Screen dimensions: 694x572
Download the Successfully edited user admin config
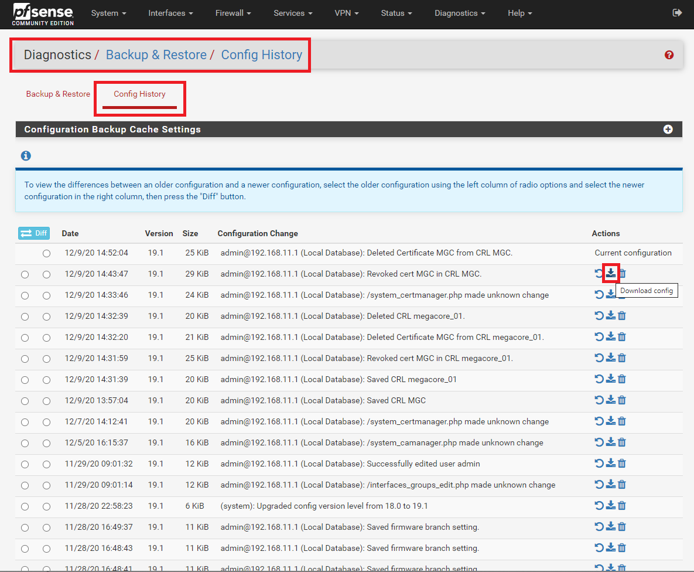[611, 463]
